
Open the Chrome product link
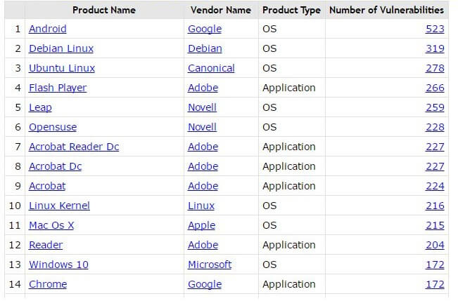(x=48, y=284)
